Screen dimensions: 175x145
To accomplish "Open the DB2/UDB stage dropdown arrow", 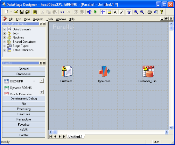I will (x=34, y=81).
